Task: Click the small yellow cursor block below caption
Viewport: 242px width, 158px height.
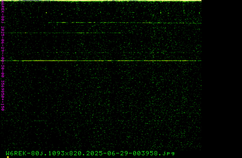Action: point(8,157)
